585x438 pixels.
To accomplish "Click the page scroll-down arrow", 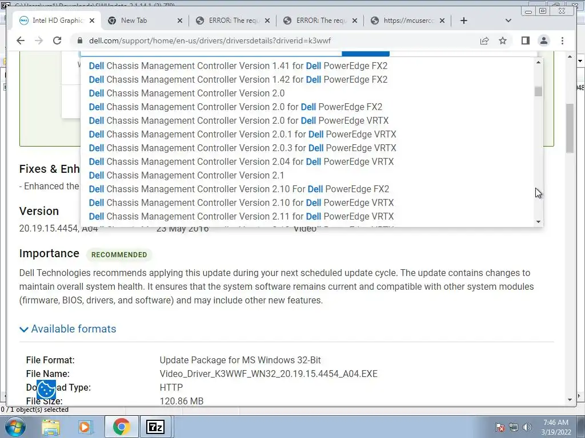I will pyautogui.click(x=570, y=400).
